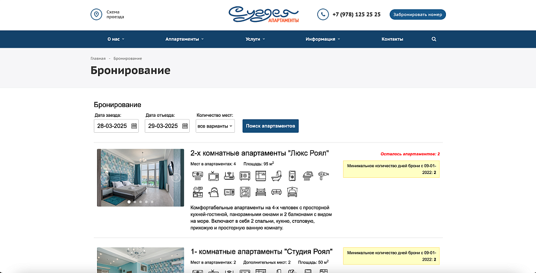536x273 pixels.
Task: Open 2-х комнатные апартаменты "Люкс Роял" title
Action: click(260, 153)
